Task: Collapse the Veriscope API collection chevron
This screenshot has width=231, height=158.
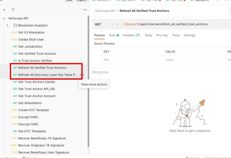Action: [x=4, y=18]
